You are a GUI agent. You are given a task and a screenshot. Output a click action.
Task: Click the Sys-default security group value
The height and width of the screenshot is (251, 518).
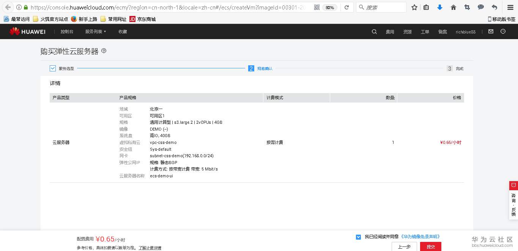click(x=161, y=149)
